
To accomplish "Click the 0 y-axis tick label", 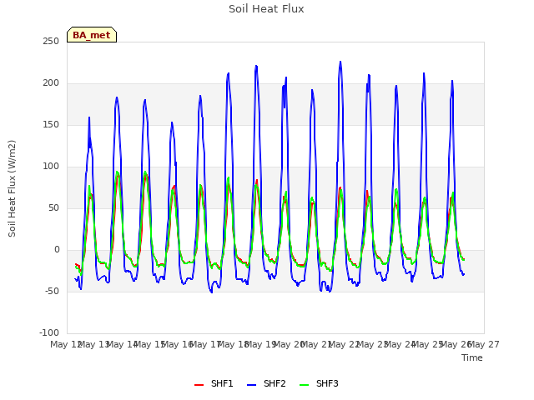I will [x=57, y=250].
